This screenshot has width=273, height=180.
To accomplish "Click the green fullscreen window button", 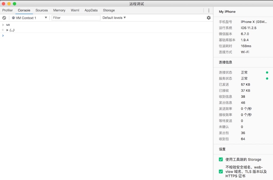I will point(14,4).
